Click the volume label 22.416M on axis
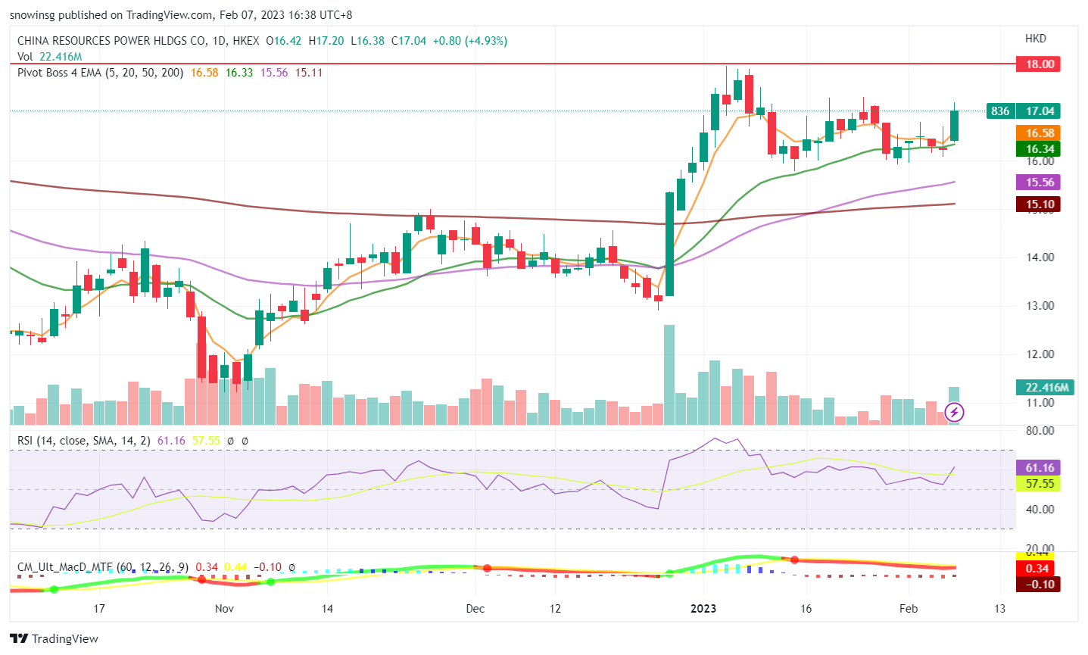Screen dimensions: 1088x655 [1046, 388]
